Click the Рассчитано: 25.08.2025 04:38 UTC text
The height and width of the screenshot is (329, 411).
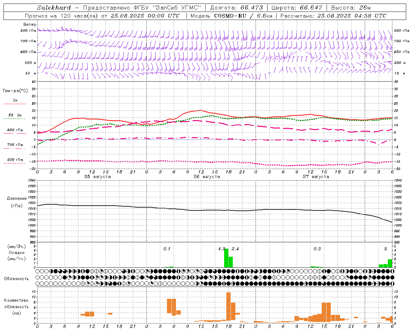[334, 16]
